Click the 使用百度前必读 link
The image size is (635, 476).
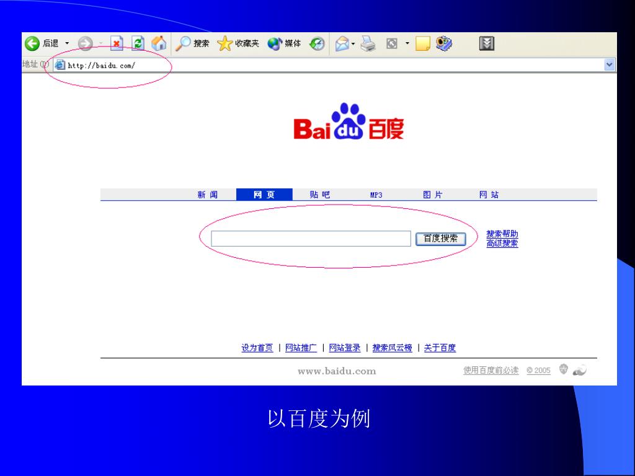click(x=491, y=371)
